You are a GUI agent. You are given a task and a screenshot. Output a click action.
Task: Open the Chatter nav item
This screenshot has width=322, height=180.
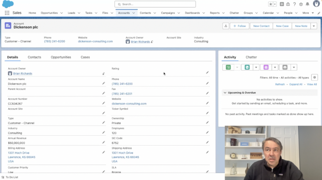pos(234,13)
